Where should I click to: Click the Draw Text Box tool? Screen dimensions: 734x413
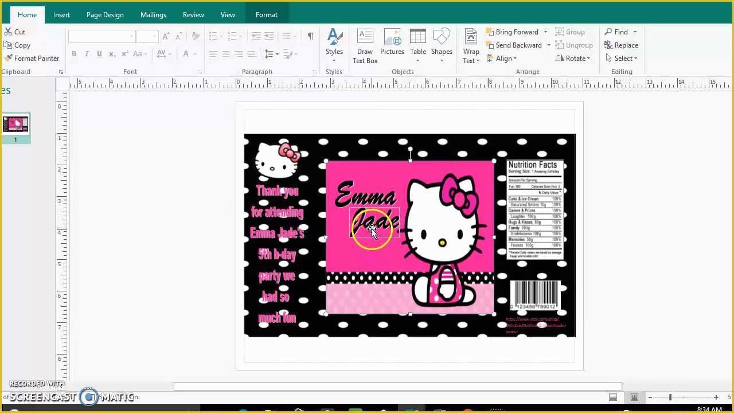tap(365, 46)
